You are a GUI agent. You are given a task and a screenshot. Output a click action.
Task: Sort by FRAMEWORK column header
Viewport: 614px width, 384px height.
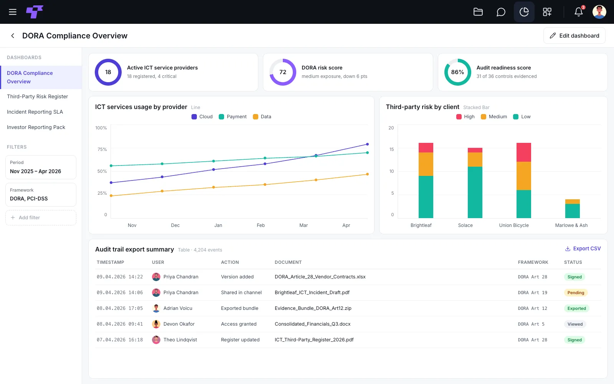533,262
